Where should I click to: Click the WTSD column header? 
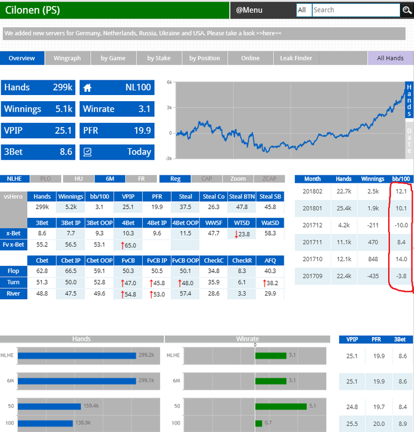(242, 223)
